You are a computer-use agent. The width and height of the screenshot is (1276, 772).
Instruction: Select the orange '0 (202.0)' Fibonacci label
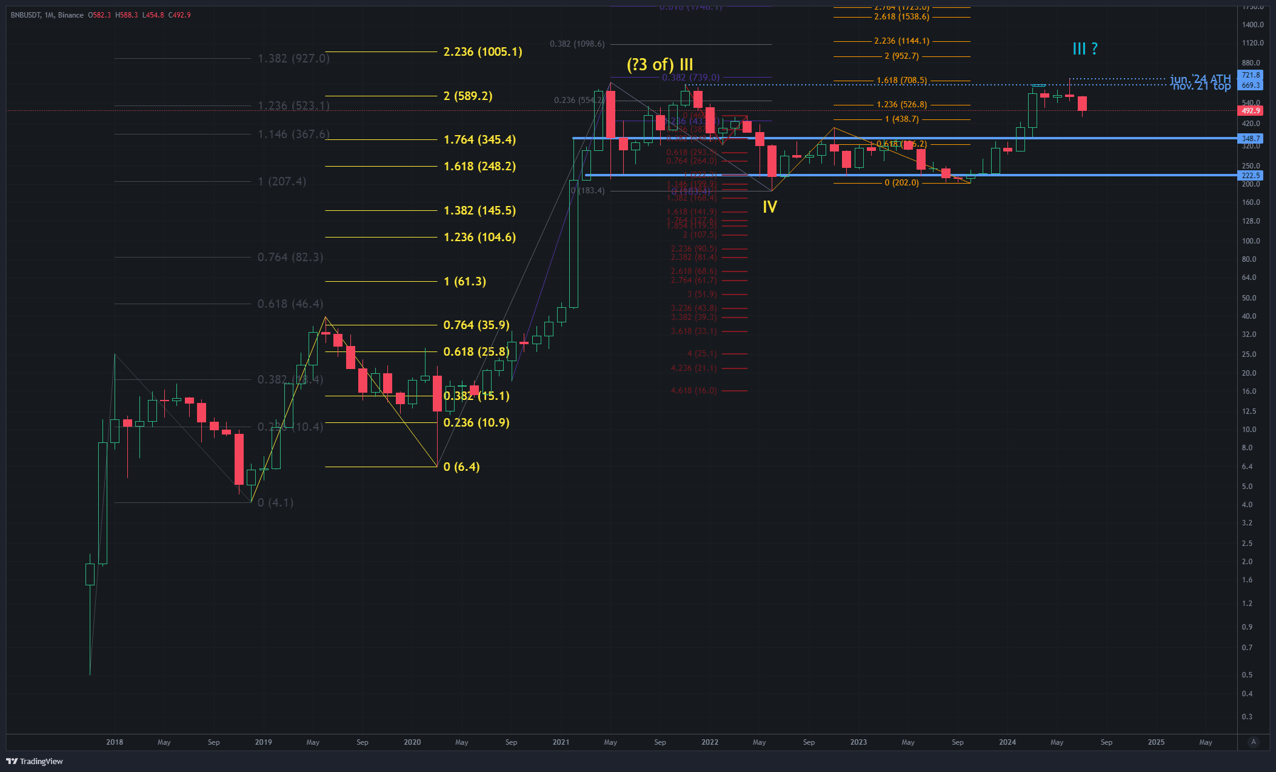901,182
